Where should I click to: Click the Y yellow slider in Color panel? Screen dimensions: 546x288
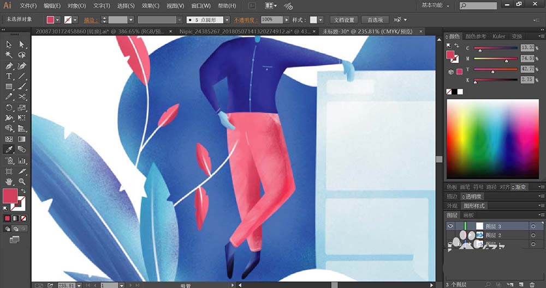click(x=496, y=70)
